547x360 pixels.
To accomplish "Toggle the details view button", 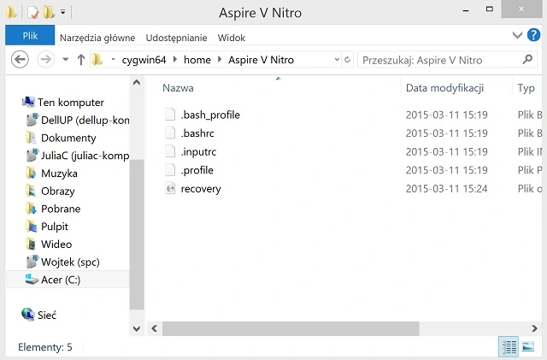I will [x=510, y=346].
